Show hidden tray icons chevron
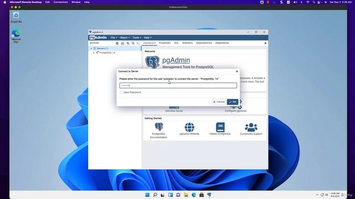 click(x=317, y=195)
